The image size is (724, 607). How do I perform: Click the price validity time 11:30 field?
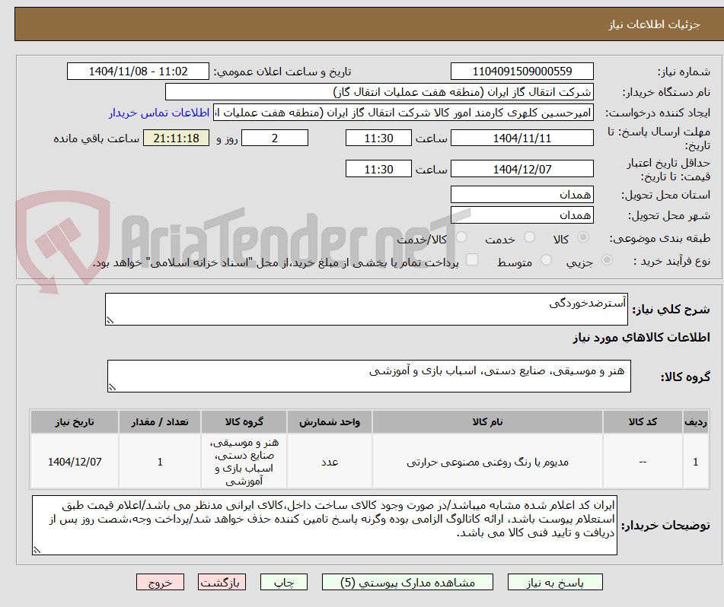coord(378,169)
